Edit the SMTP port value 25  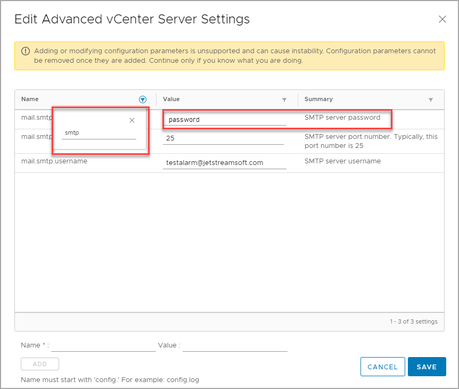click(x=223, y=138)
